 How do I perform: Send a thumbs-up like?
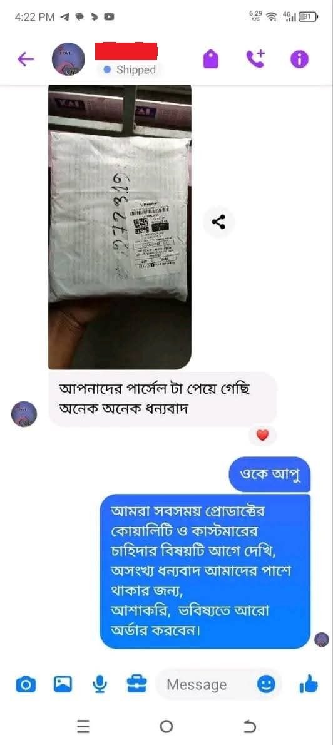pyautogui.click(x=309, y=685)
